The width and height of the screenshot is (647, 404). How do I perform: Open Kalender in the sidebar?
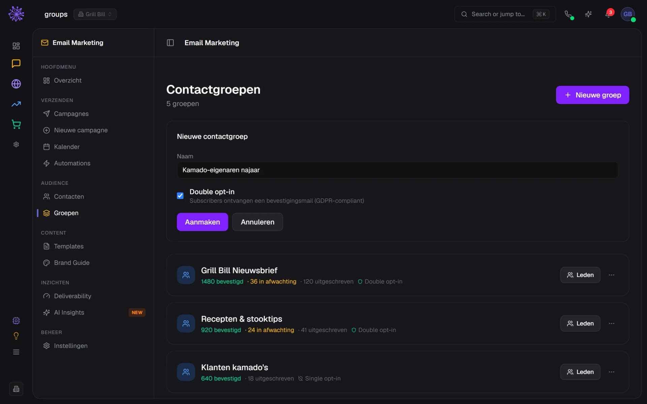coord(93,147)
